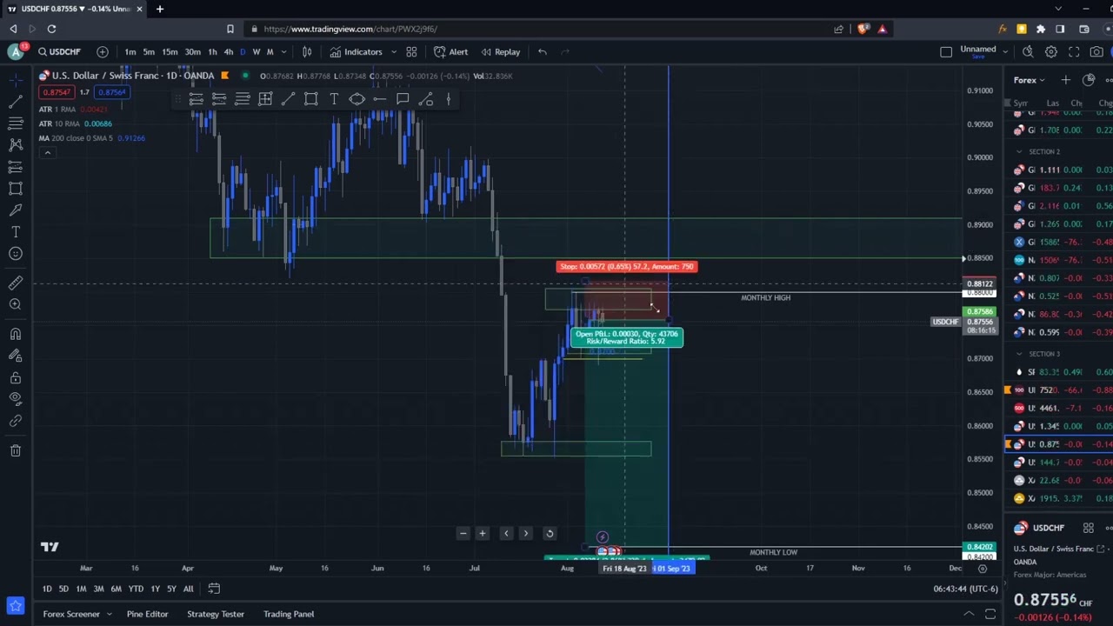This screenshot has width=1113, height=626.
Task: Open chart settings gear icon
Action: [1051, 52]
